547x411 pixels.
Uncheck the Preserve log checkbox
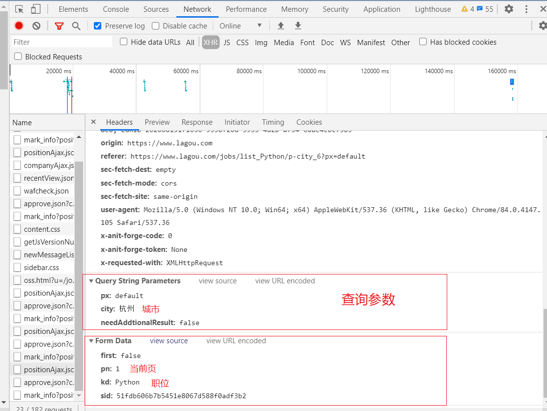click(x=97, y=26)
